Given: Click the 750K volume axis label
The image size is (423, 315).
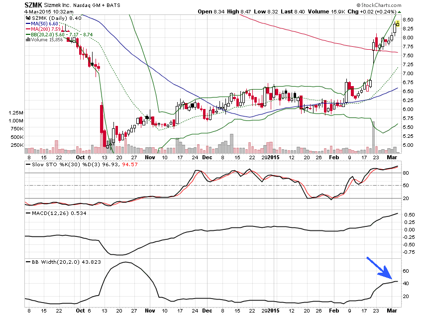Looking at the screenshot, I should (x=17, y=129).
